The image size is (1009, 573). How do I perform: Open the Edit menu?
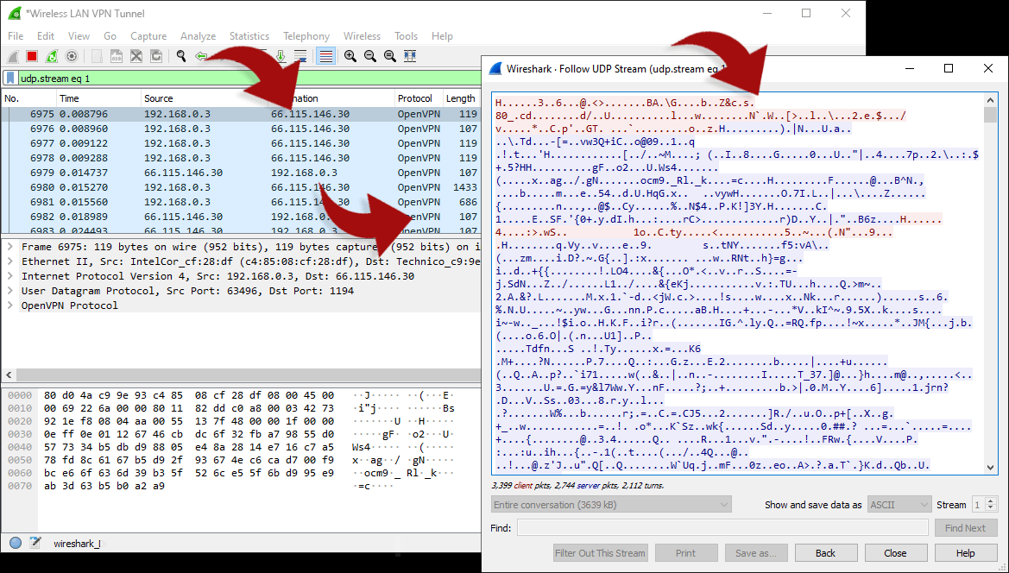pos(46,36)
